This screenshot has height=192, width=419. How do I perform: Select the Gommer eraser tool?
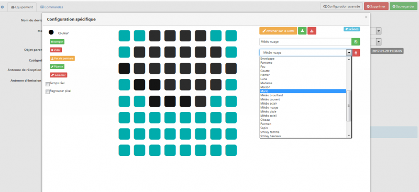point(58,75)
